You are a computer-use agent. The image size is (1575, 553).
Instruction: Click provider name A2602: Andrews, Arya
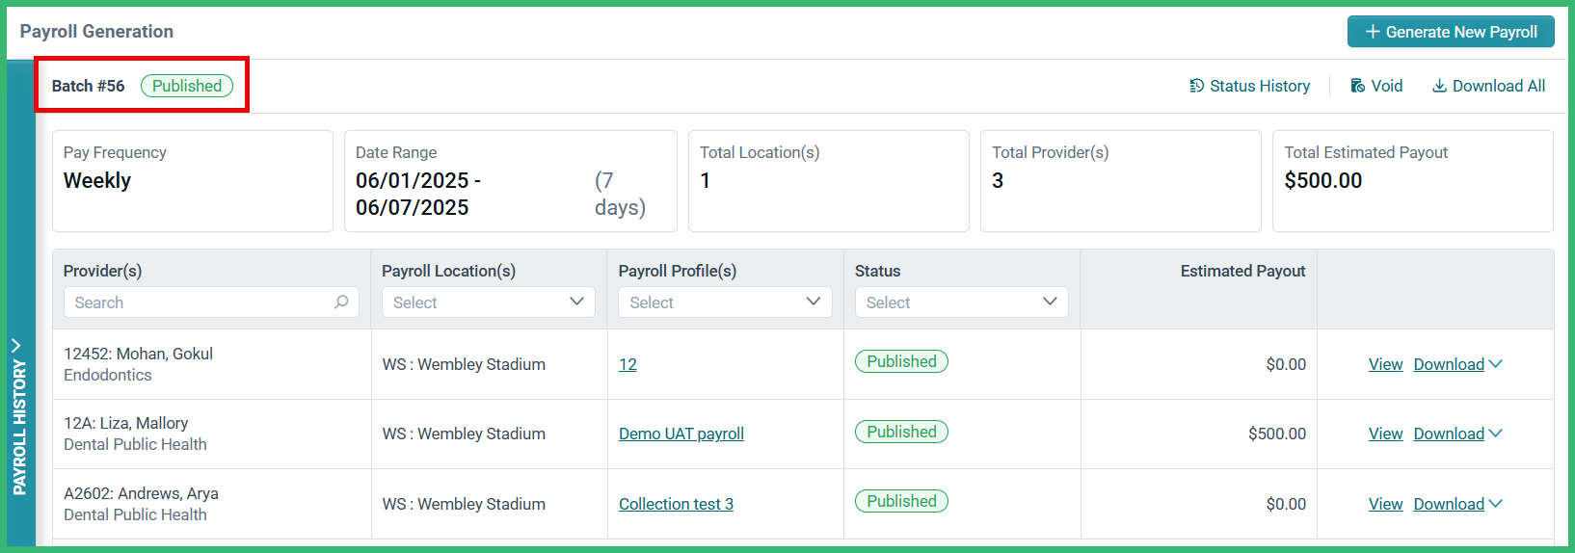tap(141, 493)
